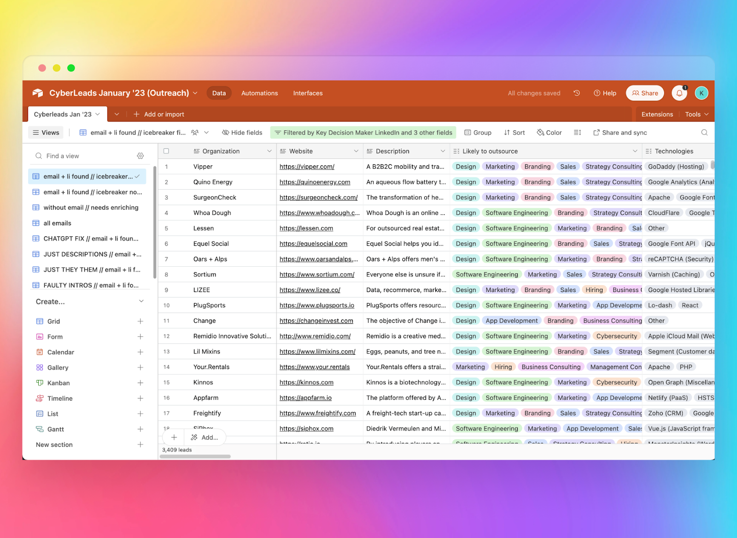Switch to the Automations tab
Viewport: 737px width, 538px height.
click(259, 93)
